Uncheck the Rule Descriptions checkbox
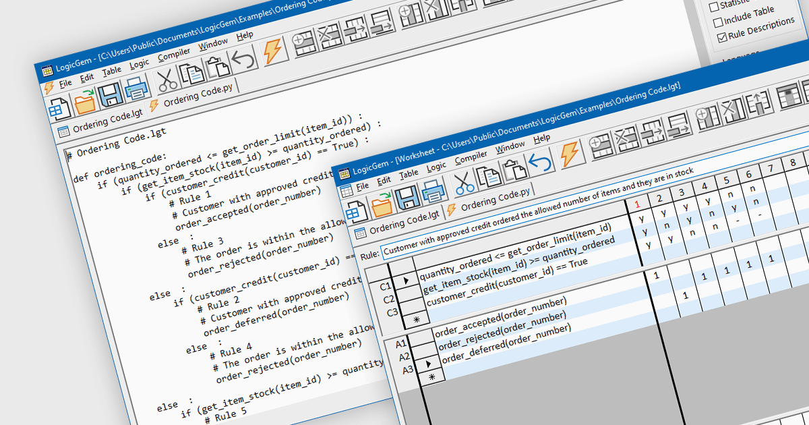The width and height of the screenshot is (809, 425). tap(723, 37)
